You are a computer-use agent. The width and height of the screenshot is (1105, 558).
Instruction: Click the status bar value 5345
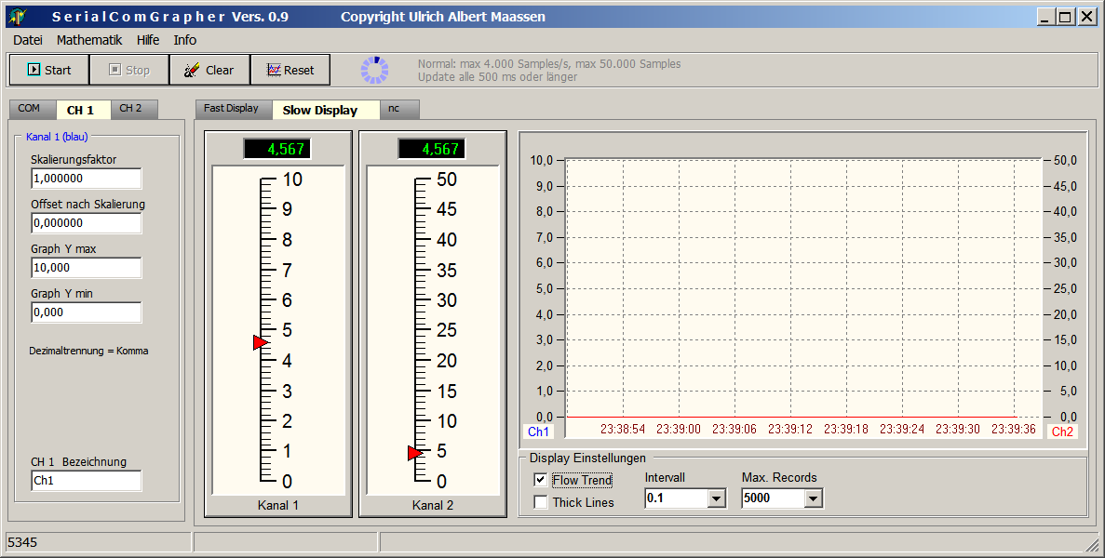(22, 542)
